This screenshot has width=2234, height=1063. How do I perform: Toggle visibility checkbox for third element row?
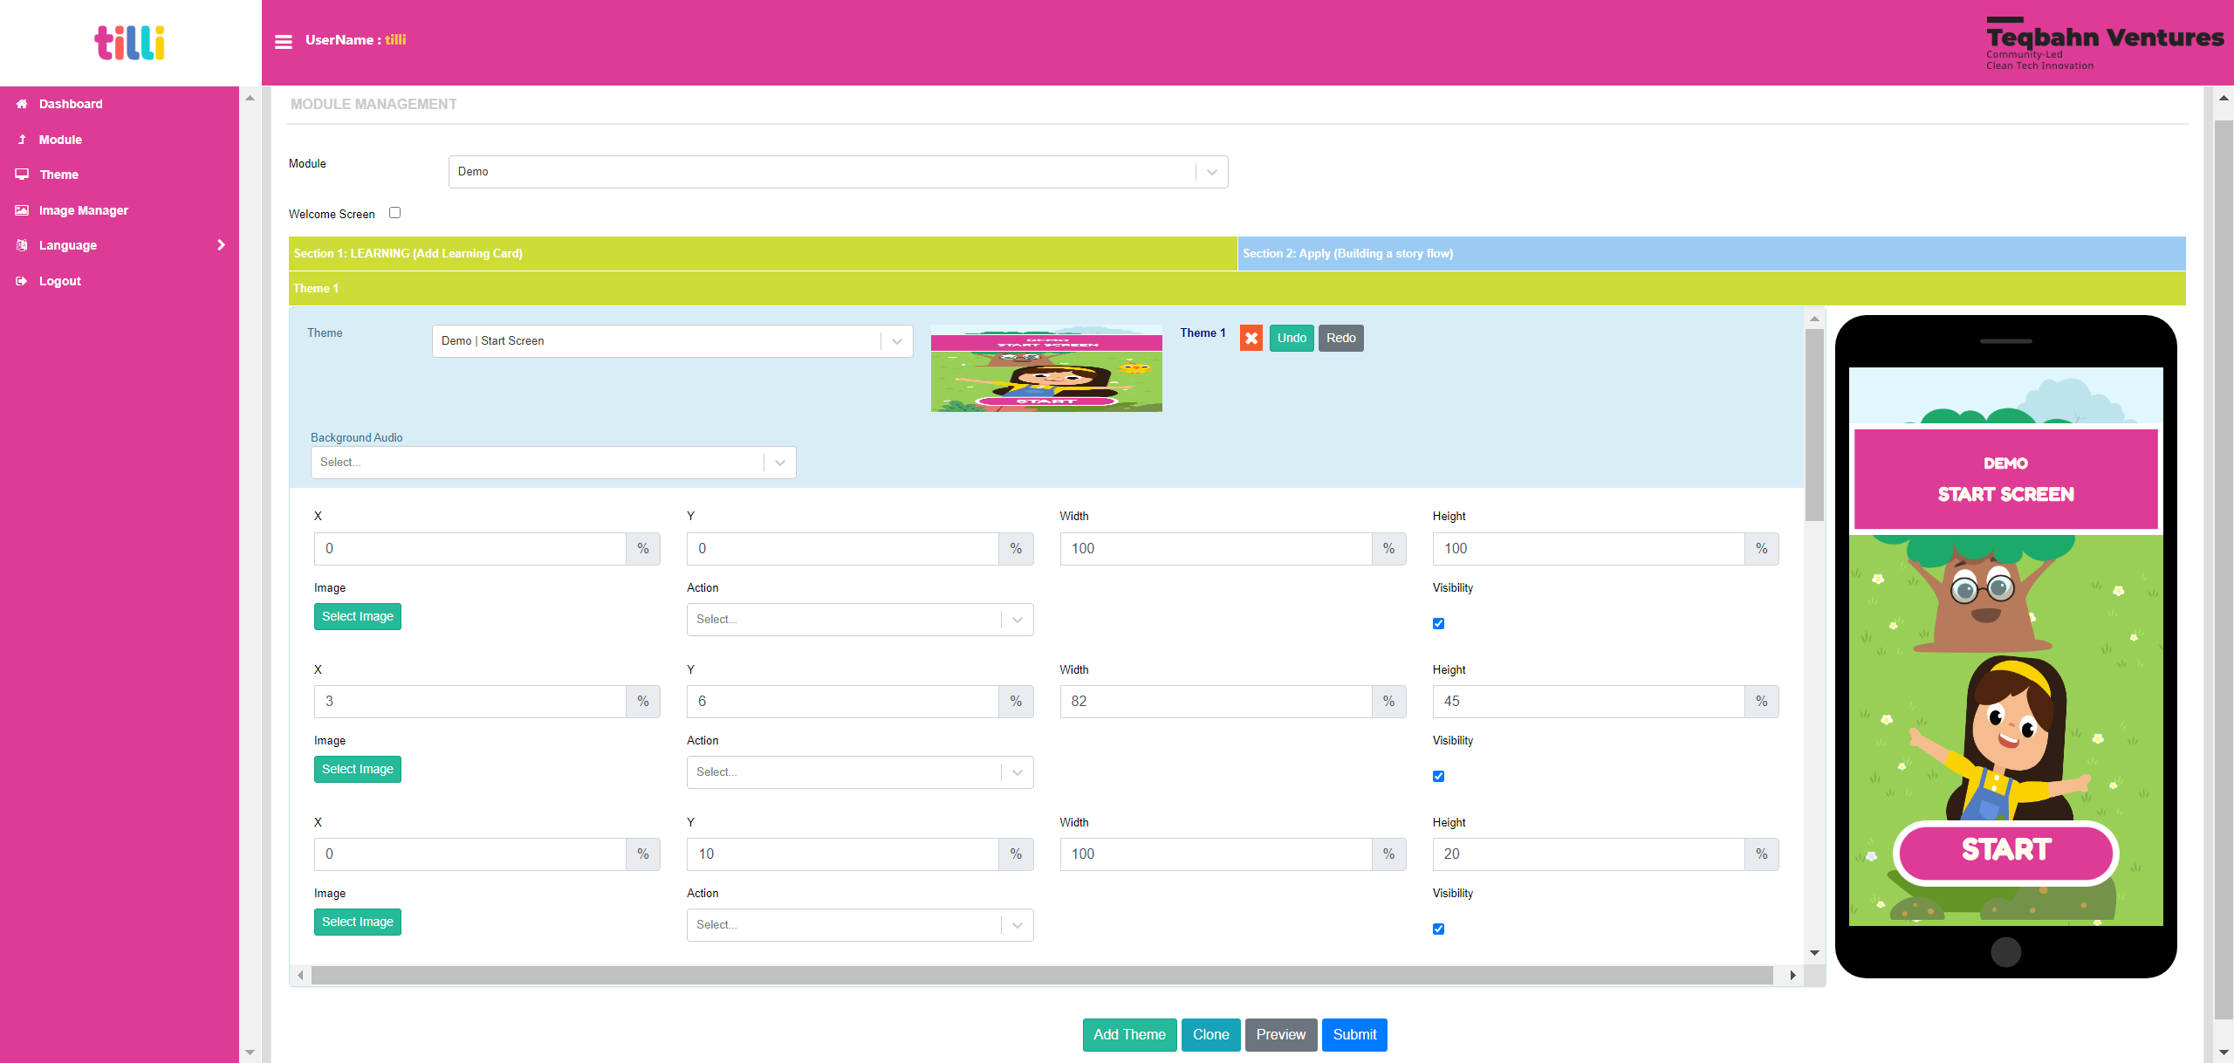pos(1439,929)
